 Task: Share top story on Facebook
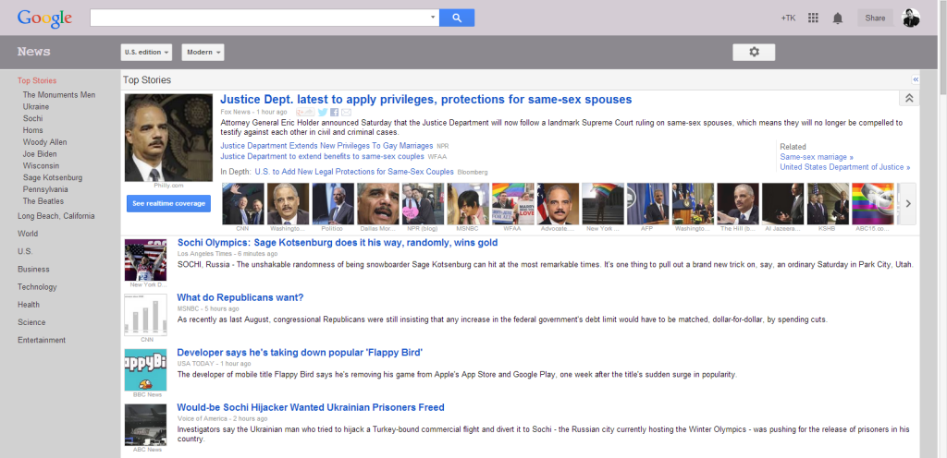point(335,112)
